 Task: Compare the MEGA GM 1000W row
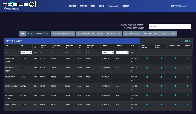pos(187,95)
